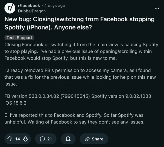Click the comments speech bubble icon
164x147 pixels.
pyautogui.click(x=42, y=139)
